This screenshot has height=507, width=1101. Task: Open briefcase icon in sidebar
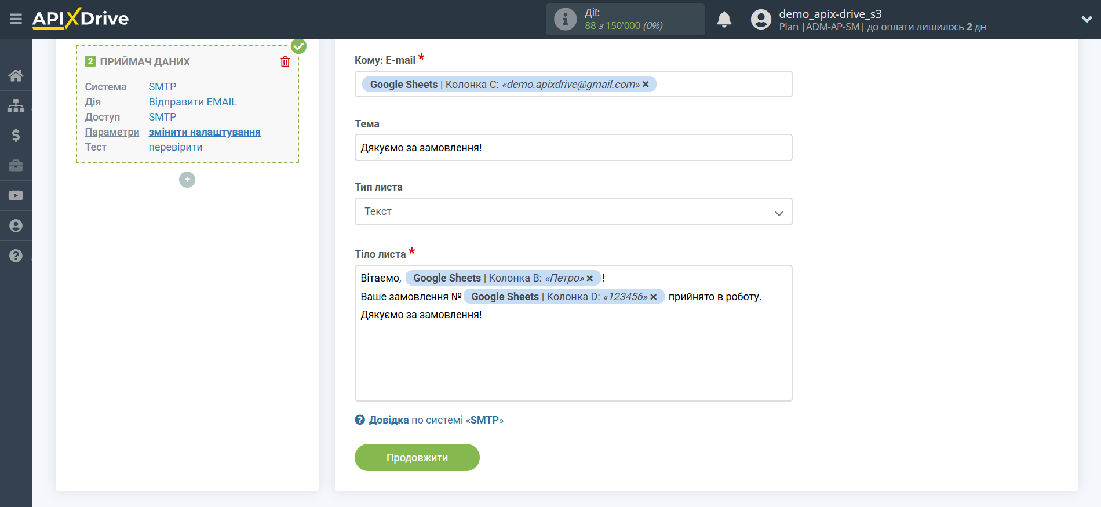pos(16,166)
